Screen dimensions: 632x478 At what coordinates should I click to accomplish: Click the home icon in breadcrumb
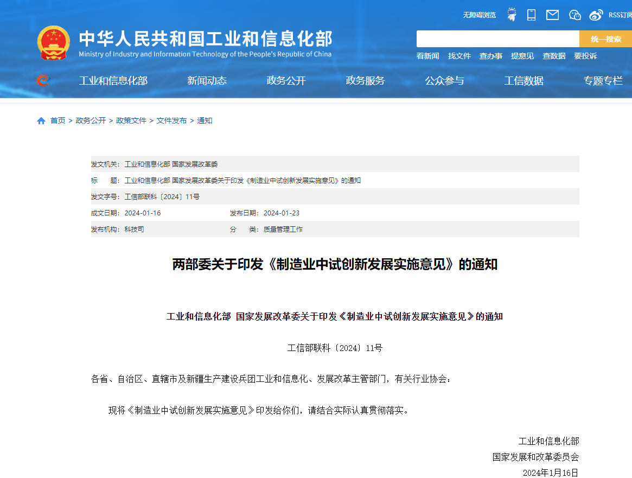tap(41, 120)
